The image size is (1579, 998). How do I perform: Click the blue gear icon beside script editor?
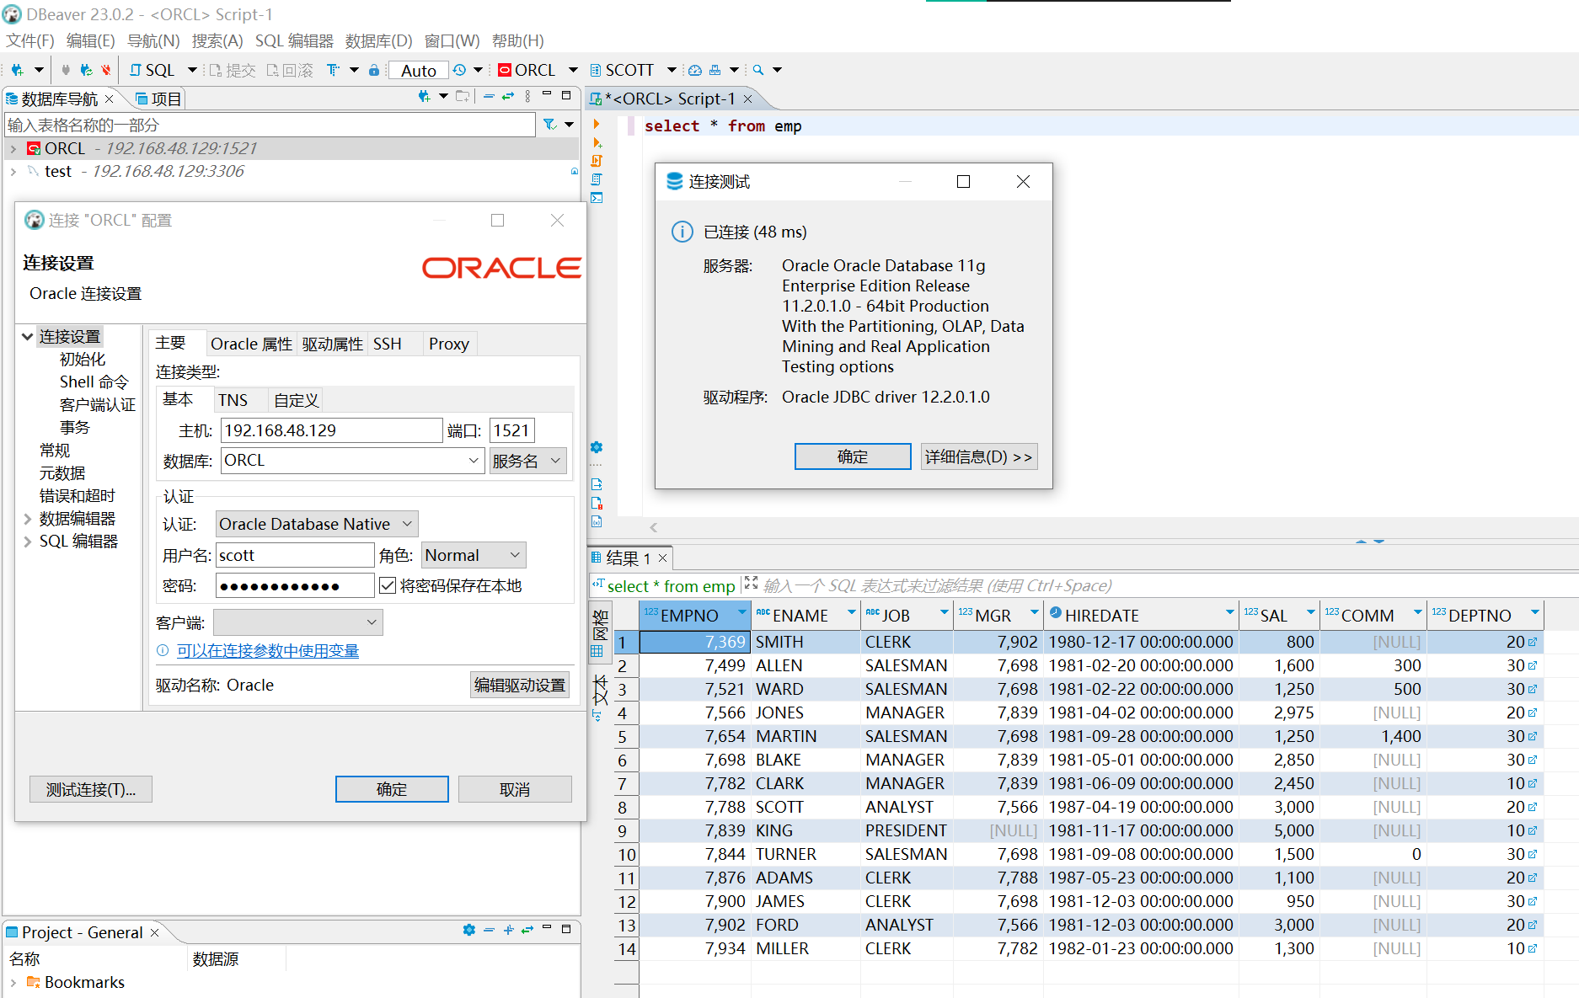click(x=597, y=447)
